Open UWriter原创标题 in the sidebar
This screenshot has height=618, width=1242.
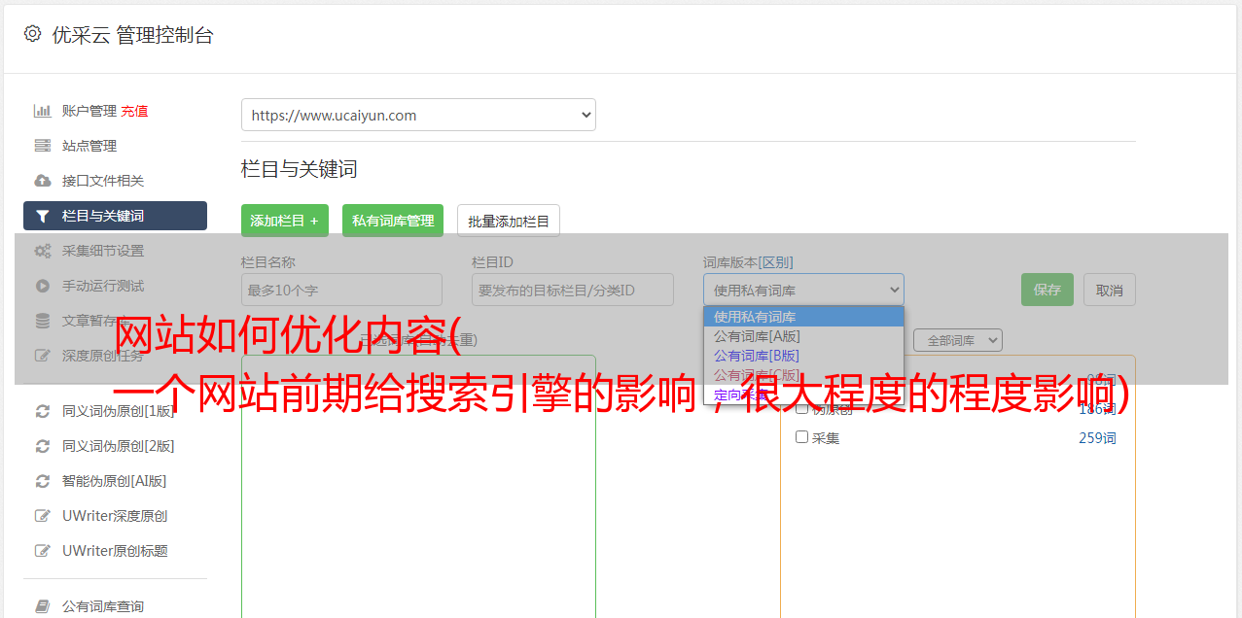click(115, 551)
